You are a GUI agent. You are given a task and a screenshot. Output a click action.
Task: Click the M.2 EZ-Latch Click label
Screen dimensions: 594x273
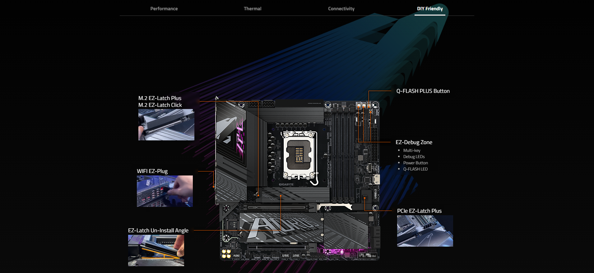click(160, 105)
